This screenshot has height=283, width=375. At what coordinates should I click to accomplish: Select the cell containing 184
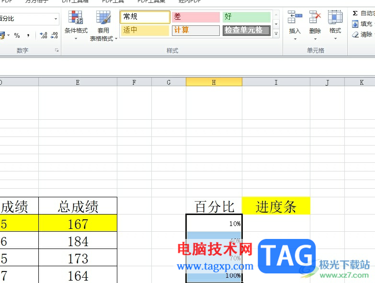coord(78,240)
